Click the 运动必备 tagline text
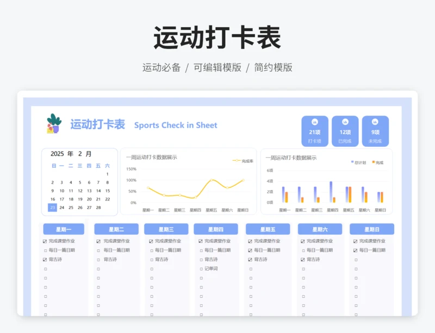This screenshot has width=435, height=333. (x=161, y=67)
